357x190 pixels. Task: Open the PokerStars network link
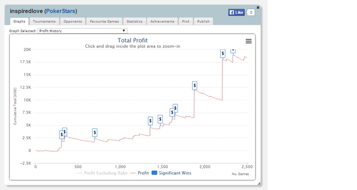[61, 11]
